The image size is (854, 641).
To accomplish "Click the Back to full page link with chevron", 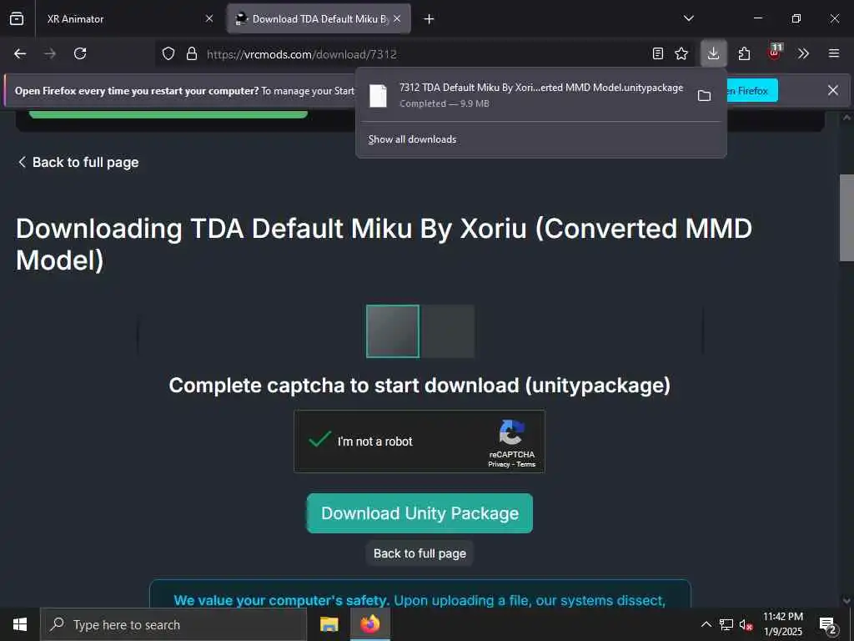I will click(x=78, y=163).
